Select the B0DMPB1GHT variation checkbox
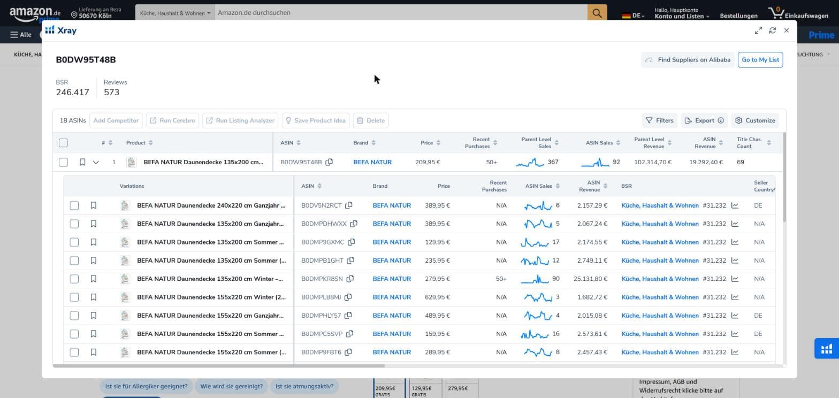This screenshot has height=398, width=839. coord(74,261)
